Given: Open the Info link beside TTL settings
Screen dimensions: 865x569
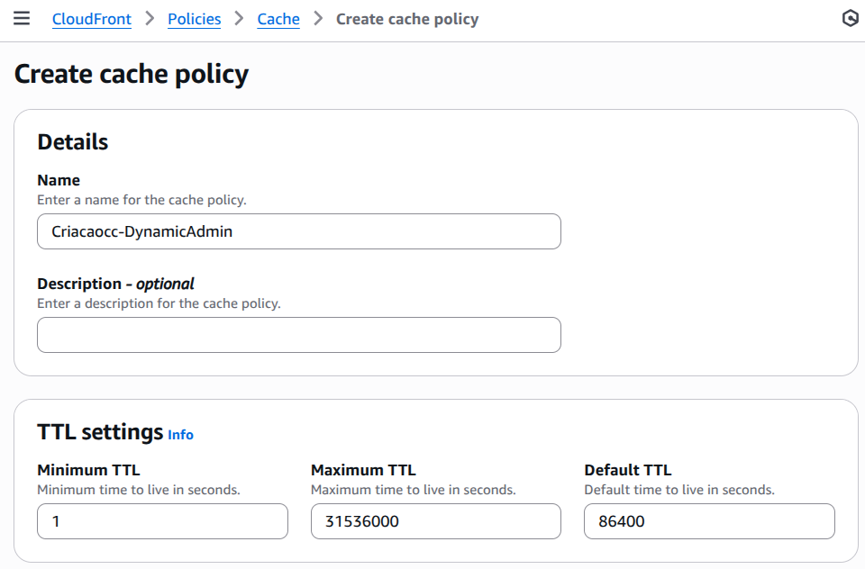Looking at the screenshot, I should [180, 435].
